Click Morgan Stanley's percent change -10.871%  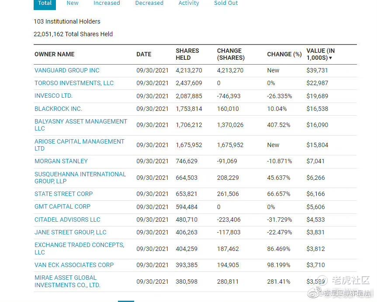pyautogui.click(x=280, y=161)
